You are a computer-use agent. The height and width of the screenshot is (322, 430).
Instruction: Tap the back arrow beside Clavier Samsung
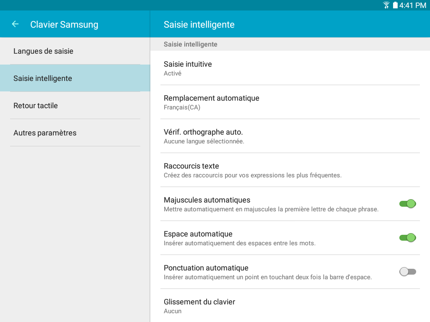click(x=16, y=24)
